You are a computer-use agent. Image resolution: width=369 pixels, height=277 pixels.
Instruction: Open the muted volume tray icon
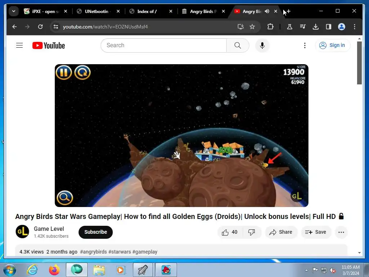333,270
